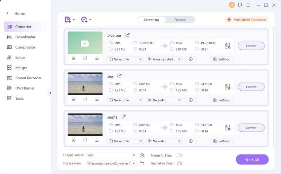The image size is (281, 174).
Task: Open Screen Recorder from the sidebar
Action: 28,78
